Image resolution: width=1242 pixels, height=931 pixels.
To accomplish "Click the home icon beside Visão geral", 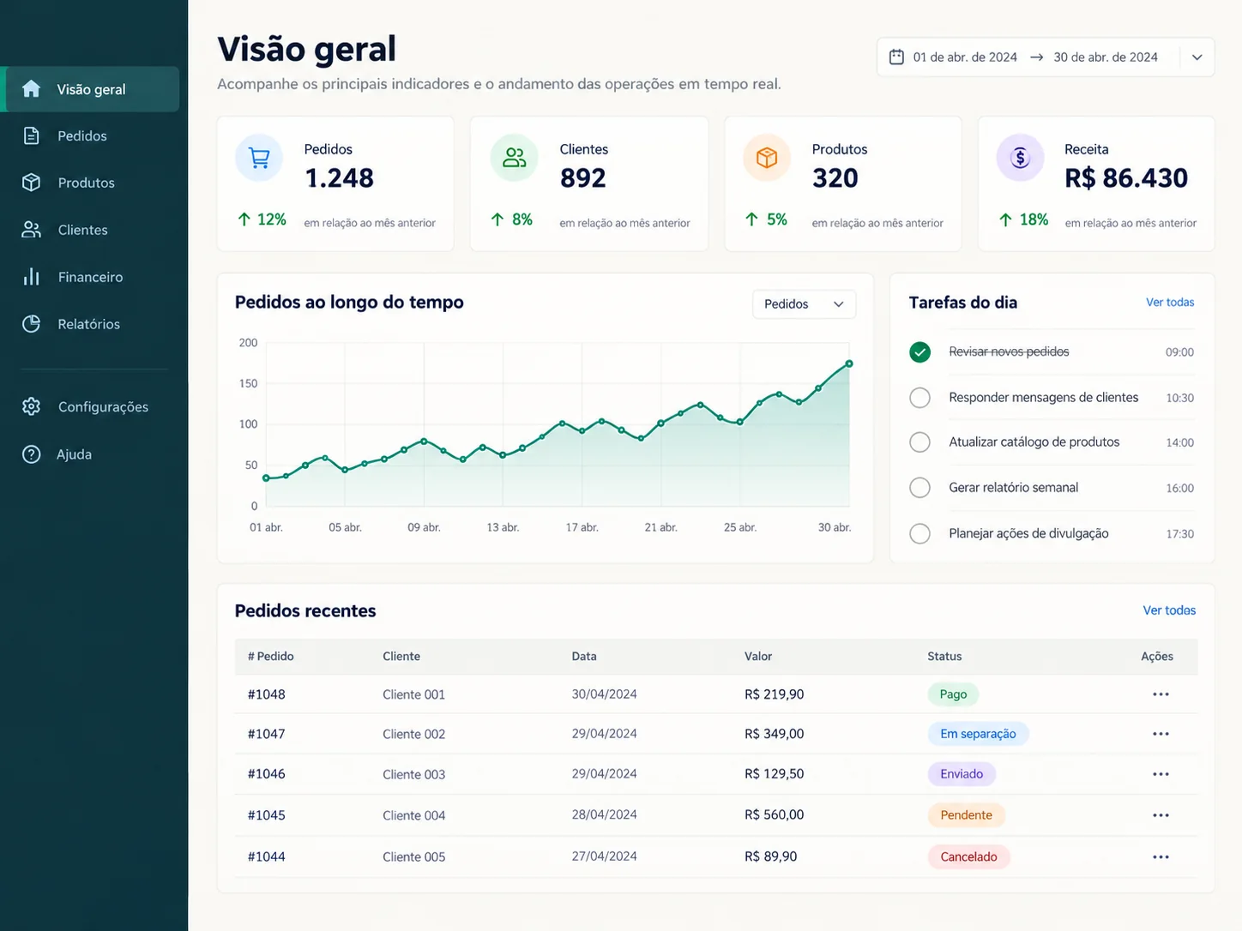I will tap(32, 88).
